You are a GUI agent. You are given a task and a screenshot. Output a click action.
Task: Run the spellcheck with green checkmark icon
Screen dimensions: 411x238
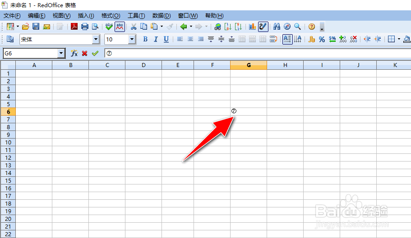[x=109, y=27]
